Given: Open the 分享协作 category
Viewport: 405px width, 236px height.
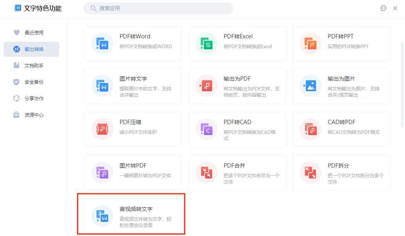Looking at the screenshot, I should 31,98.
